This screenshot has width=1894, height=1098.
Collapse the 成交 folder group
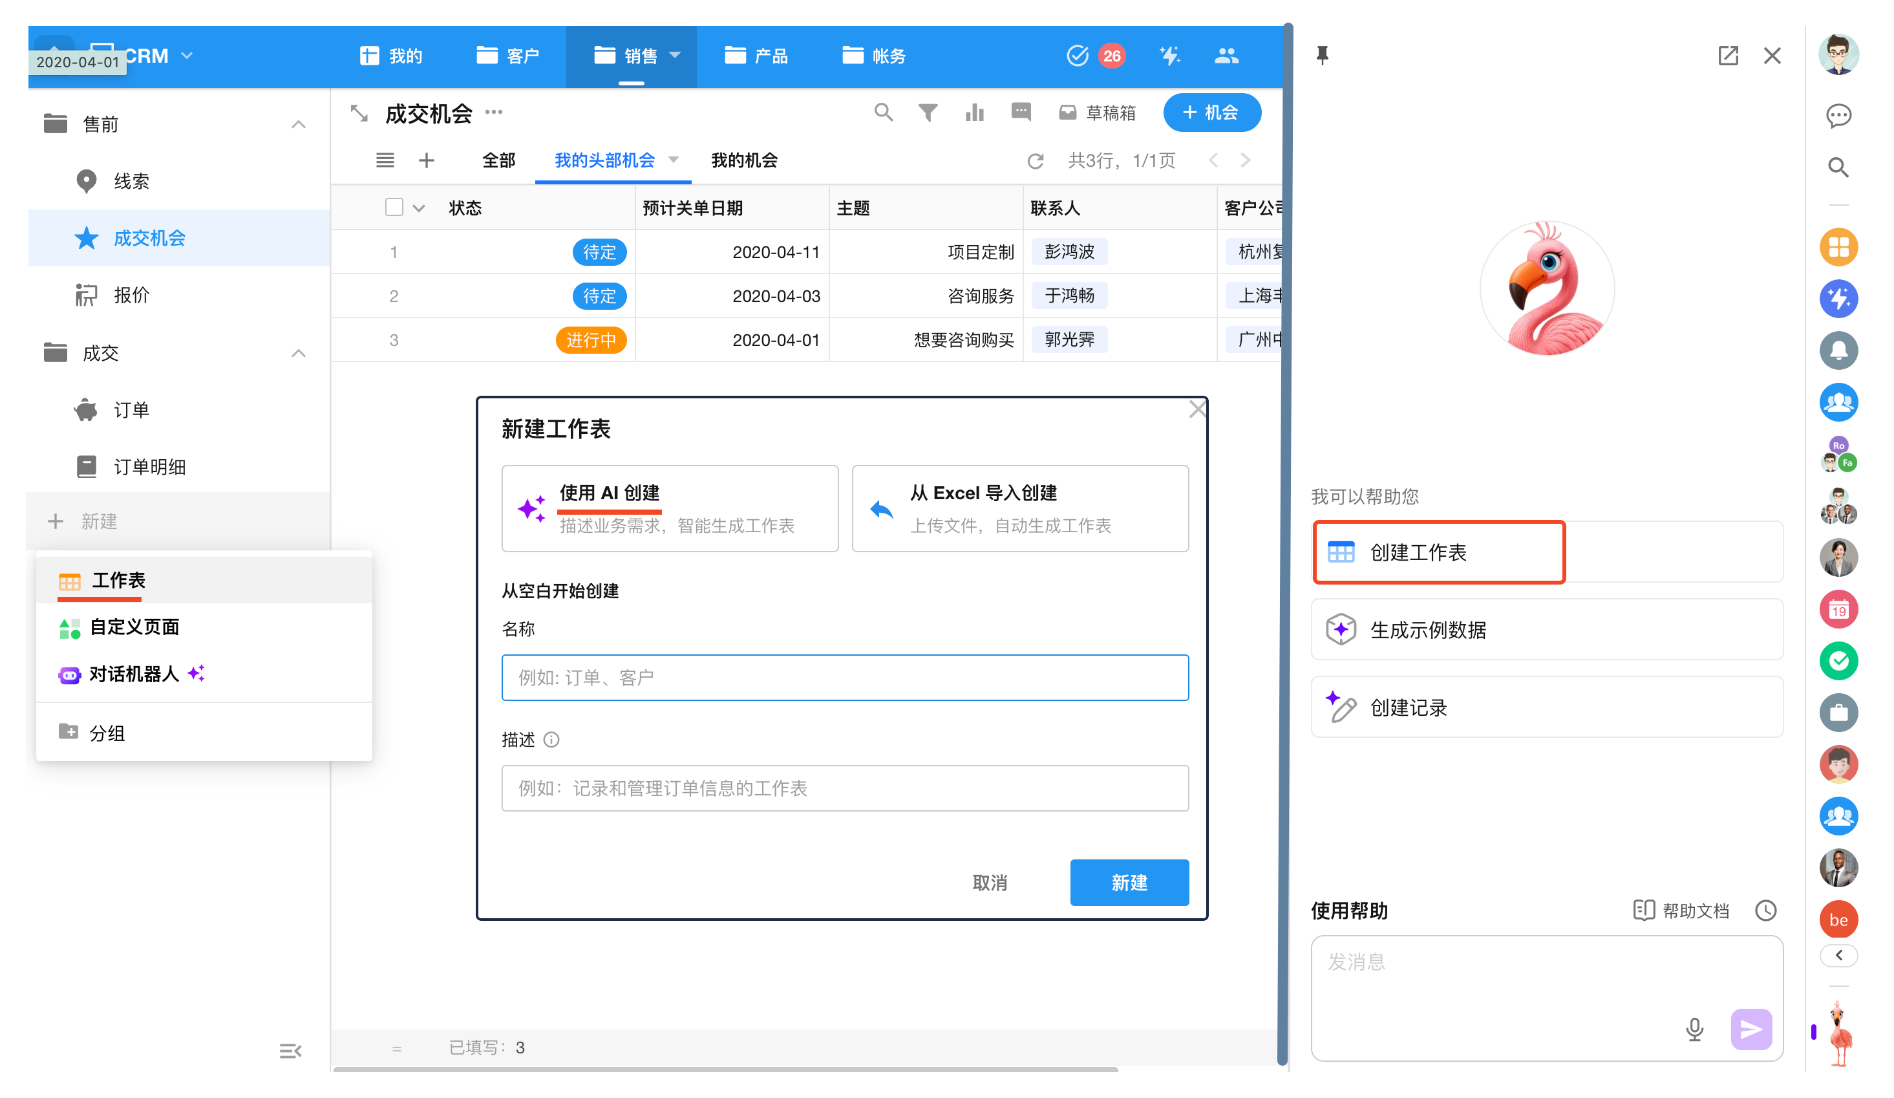299,354
